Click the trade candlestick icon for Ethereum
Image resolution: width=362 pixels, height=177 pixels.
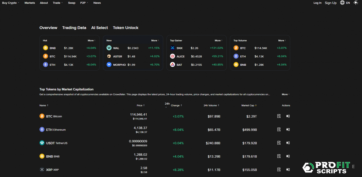click(288, 130)
